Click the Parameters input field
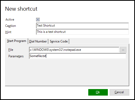This screenshot has height=100, width=135. (x=78, y=56)
